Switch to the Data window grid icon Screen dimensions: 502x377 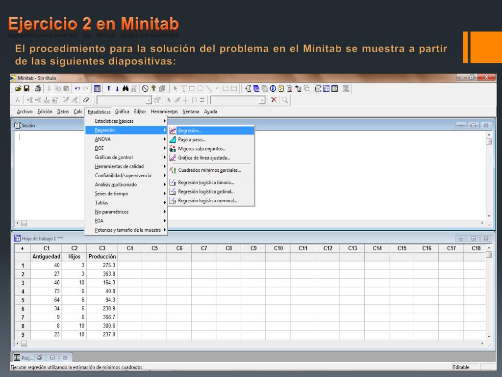[x=326, y=88]
